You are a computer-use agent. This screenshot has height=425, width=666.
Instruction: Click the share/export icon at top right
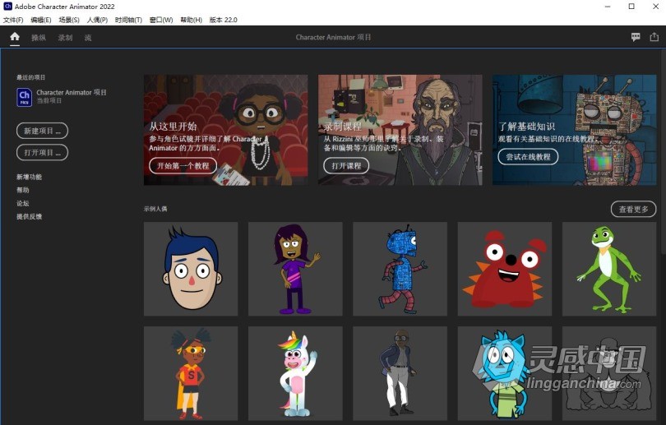pyautogui.click(x=654, y=37)
